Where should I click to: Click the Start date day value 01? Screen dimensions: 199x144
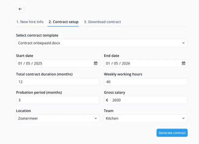(x=20, y=63)
